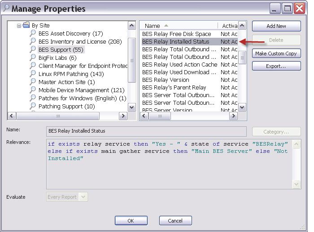Minimize the Manage Properties window
The image size is (314, 232).
click(x=275, y=9)
